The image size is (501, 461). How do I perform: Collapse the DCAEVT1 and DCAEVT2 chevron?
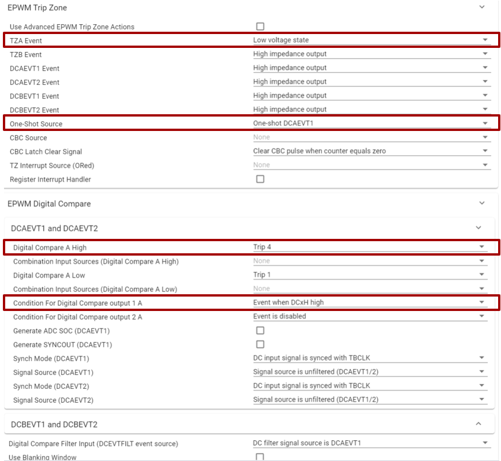[478, 228]
